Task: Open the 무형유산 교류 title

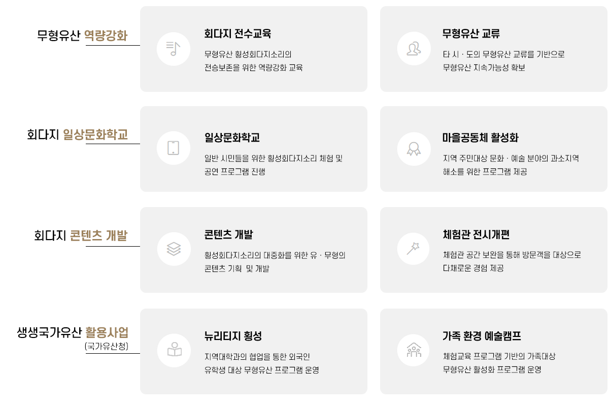Action: [x=471, y=34]
